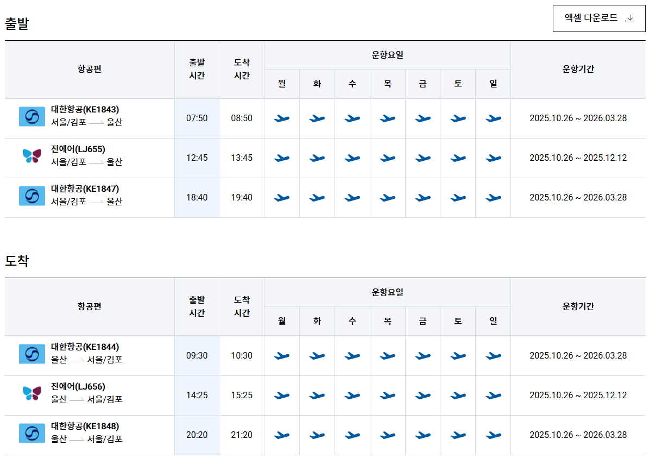650x458 pixels.
Task: Click the Wednesday airplane icon for KE1844
Action: 352,355
